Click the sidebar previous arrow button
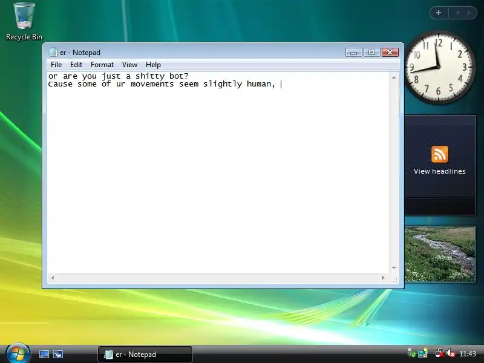Screen dimensions: 484x363 (x=457, y=13)
